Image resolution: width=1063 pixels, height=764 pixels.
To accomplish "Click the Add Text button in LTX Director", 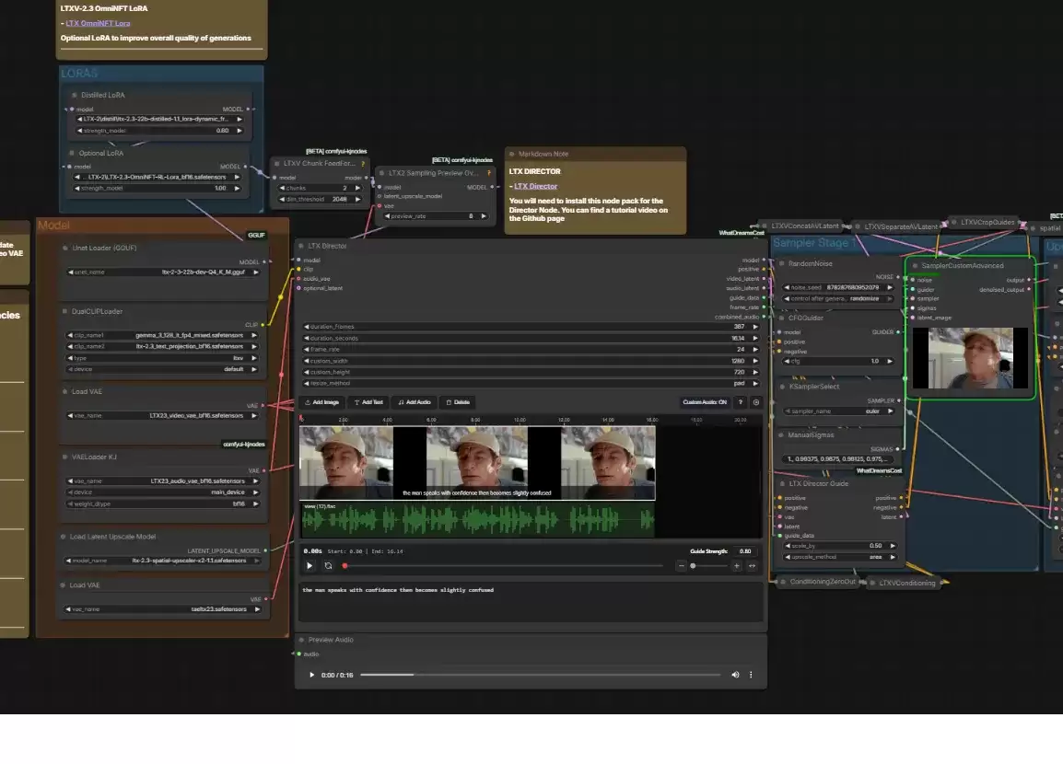I will (x=368, y=402).
